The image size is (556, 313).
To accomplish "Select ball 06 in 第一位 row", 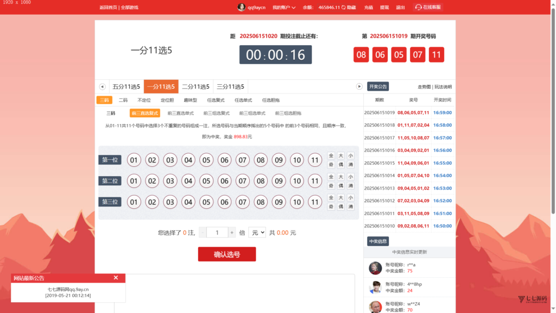I will 224,160.
